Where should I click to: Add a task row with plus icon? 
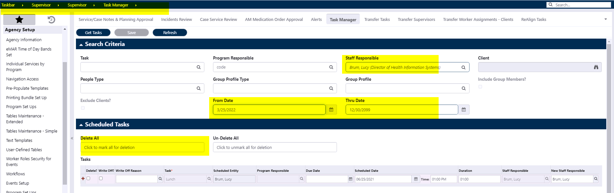(x=83, y=179)
